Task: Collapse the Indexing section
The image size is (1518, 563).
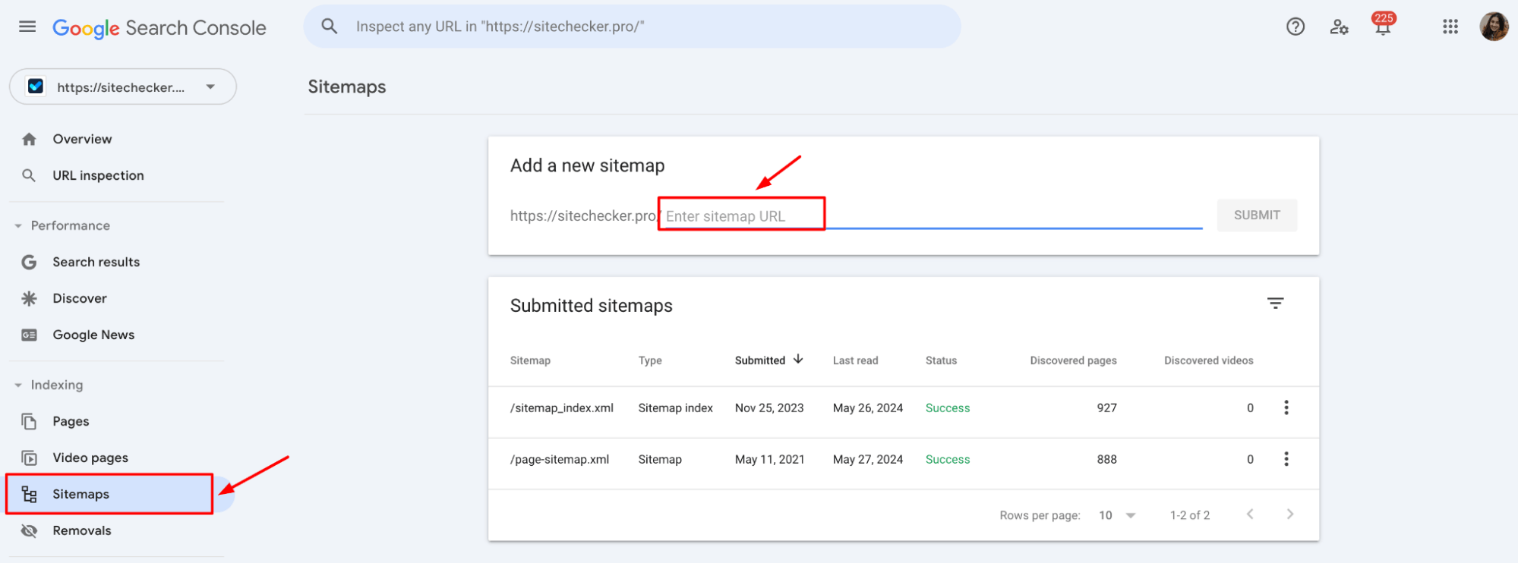Action: 18,385
